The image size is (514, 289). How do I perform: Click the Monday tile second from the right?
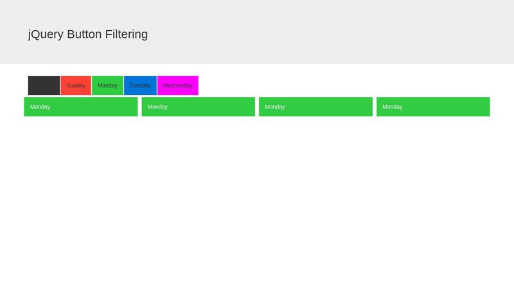[315, 107]
